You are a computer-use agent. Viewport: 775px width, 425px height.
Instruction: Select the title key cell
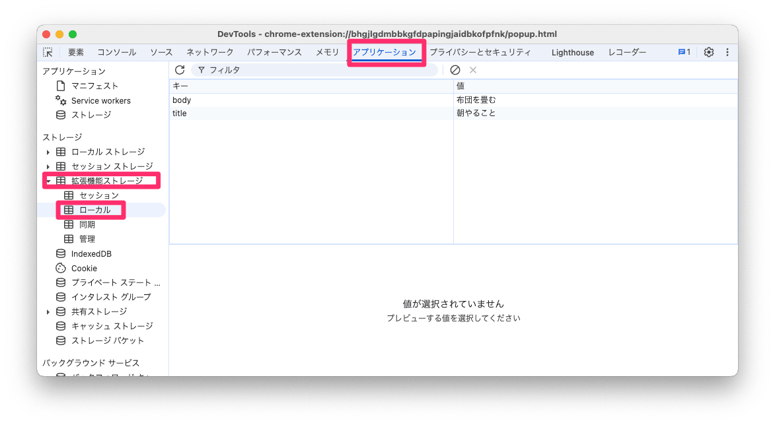click(x=311, y=114)
